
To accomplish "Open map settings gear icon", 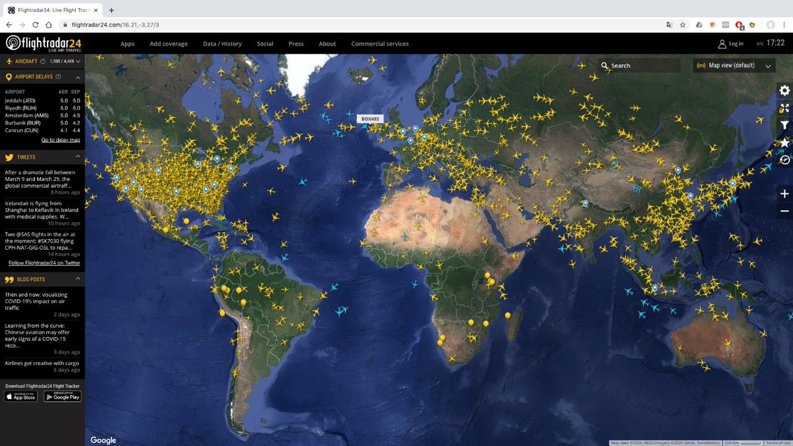I will click(x=784, y=91).
